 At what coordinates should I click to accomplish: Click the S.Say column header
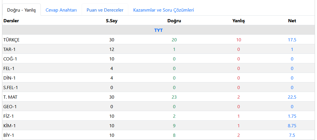point(111,21)
